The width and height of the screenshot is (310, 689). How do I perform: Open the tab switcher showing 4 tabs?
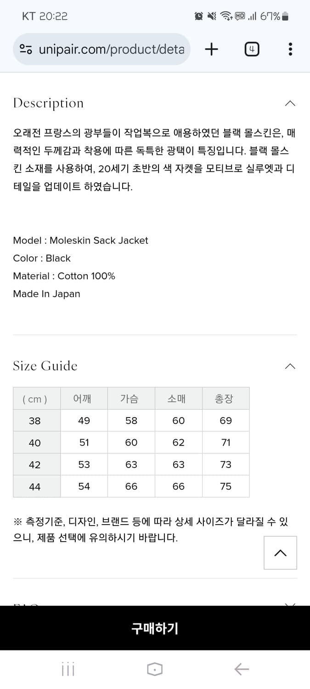pyautogui.click(x=252, y=49)
